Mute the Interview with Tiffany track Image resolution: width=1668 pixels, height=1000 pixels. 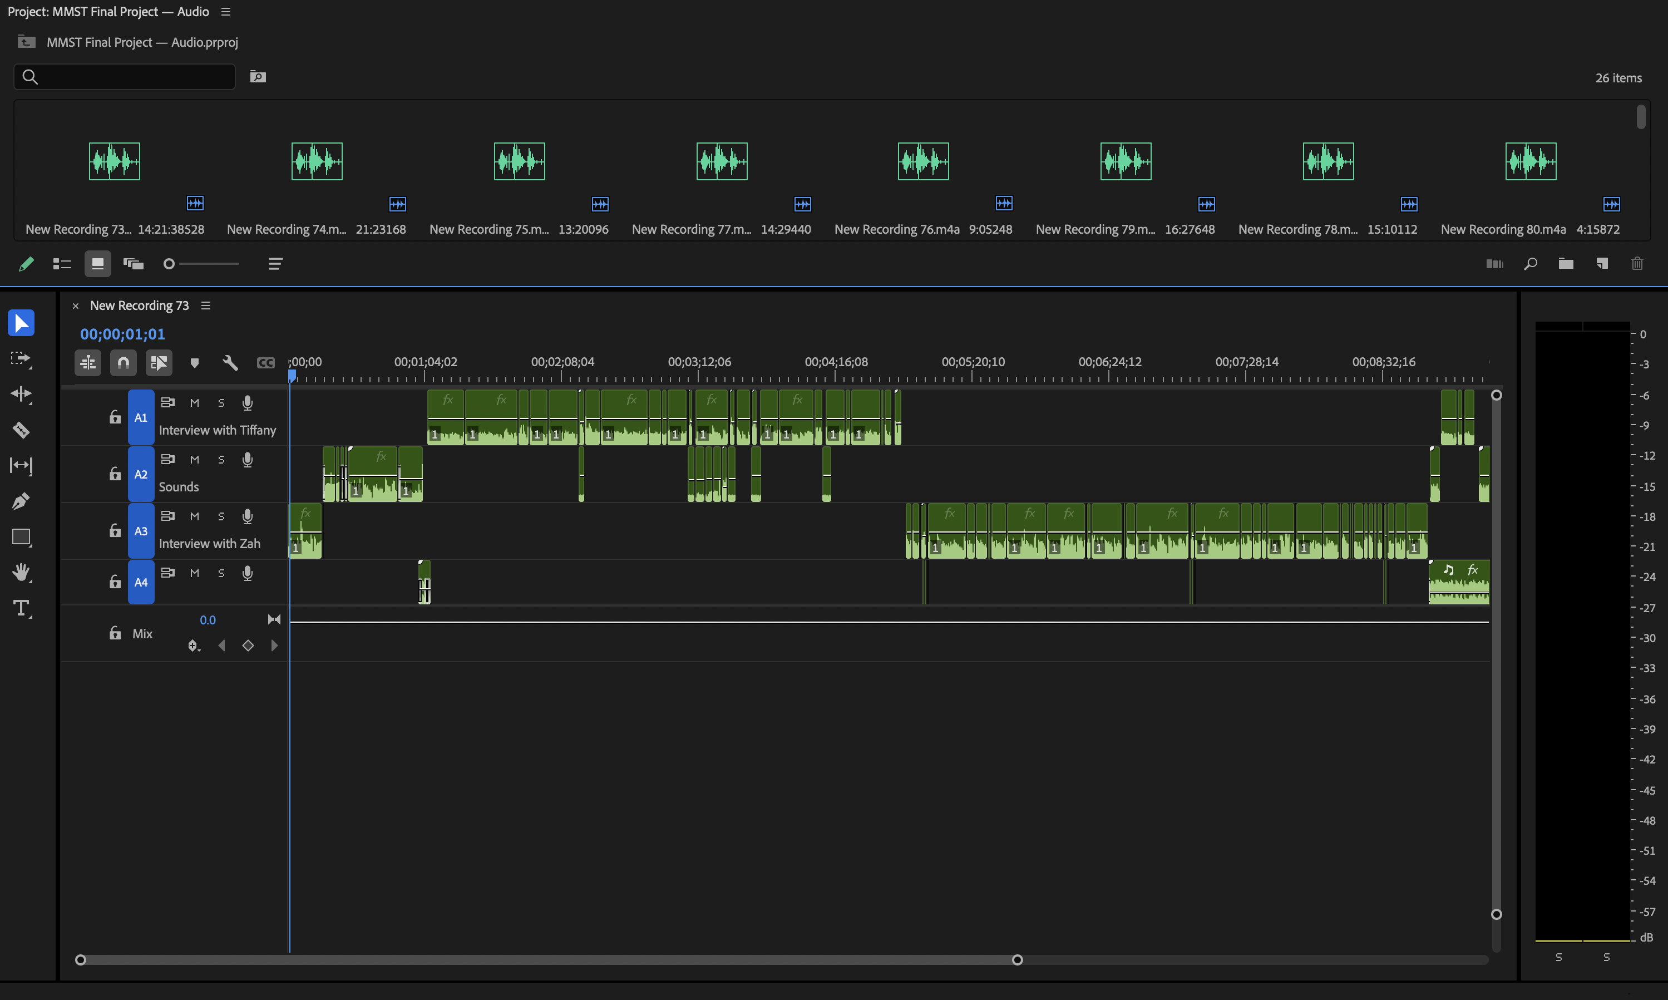195,403
